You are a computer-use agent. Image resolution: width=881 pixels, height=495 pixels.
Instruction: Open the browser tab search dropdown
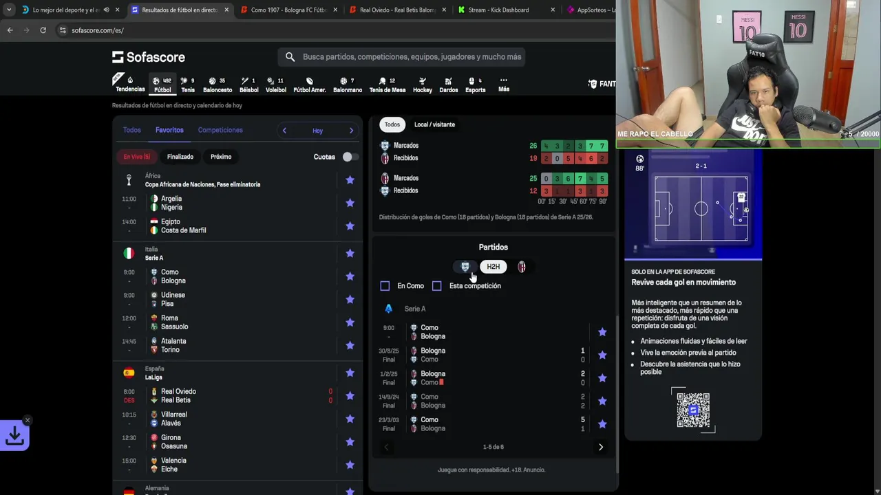tap(9, 10)
